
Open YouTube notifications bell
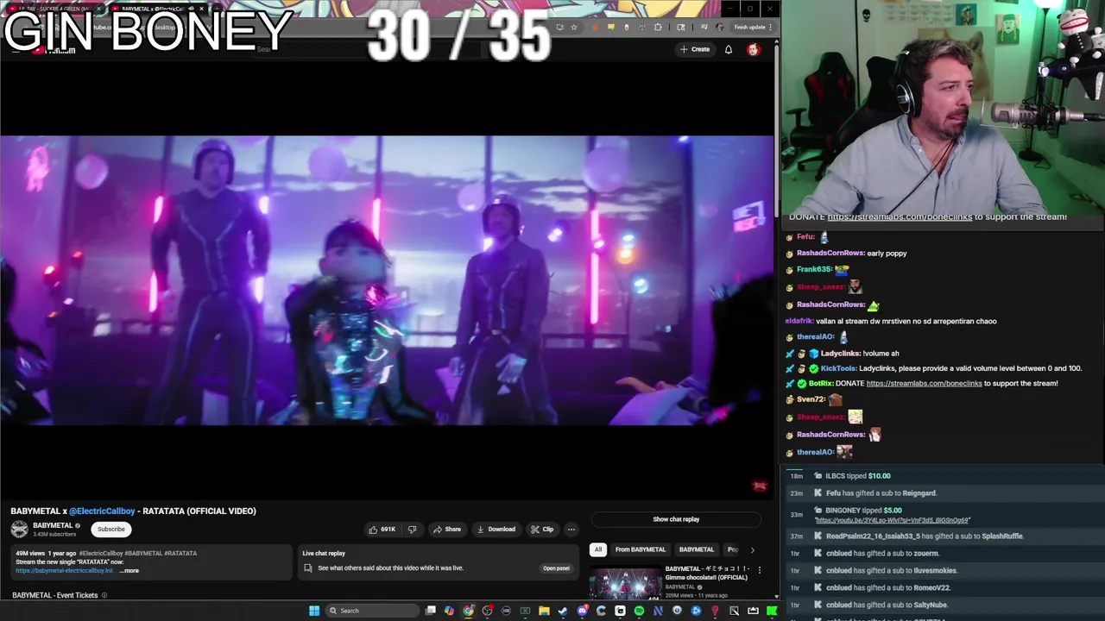click(x=729, y=49)
